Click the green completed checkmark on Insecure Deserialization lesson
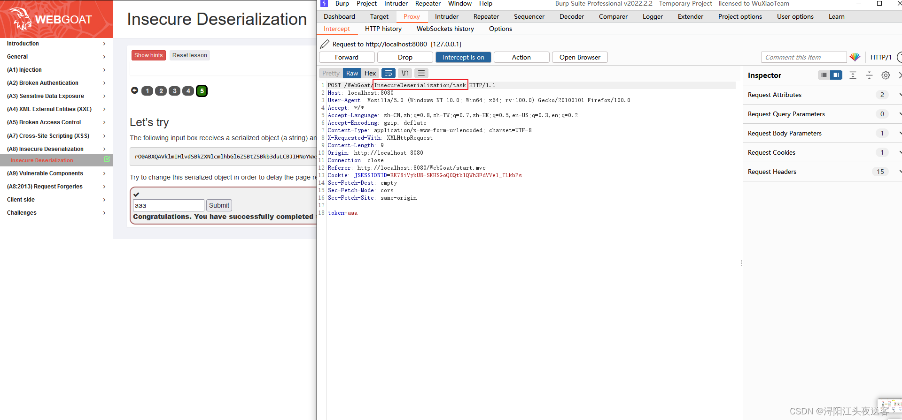The height and width of the screenshot is (420, 902). 107,159
